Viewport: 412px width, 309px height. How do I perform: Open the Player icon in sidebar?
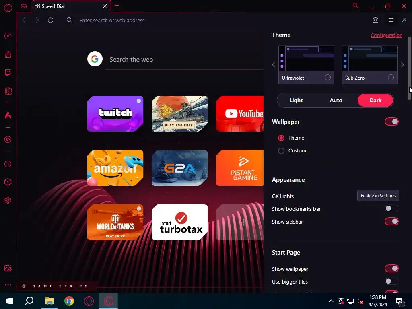8,140
